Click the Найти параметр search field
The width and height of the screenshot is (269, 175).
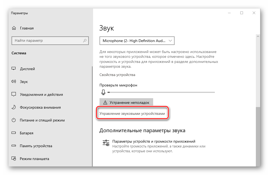(50, 41)
